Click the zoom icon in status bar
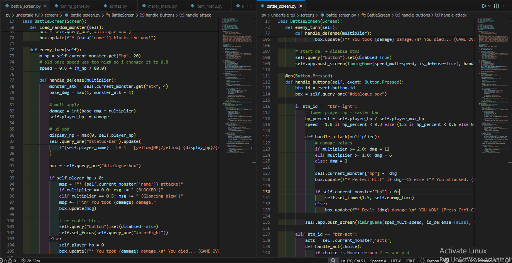 (x=333, y=261)
